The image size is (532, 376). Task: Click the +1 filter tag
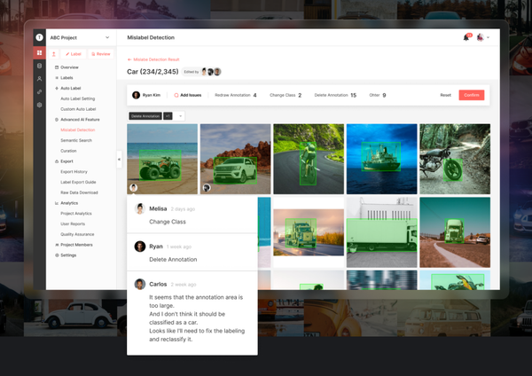click(168, 116)
